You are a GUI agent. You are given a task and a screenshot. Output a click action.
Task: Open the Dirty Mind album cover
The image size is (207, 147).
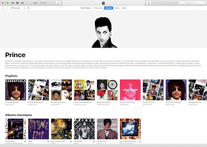click(x=84, y=129)
